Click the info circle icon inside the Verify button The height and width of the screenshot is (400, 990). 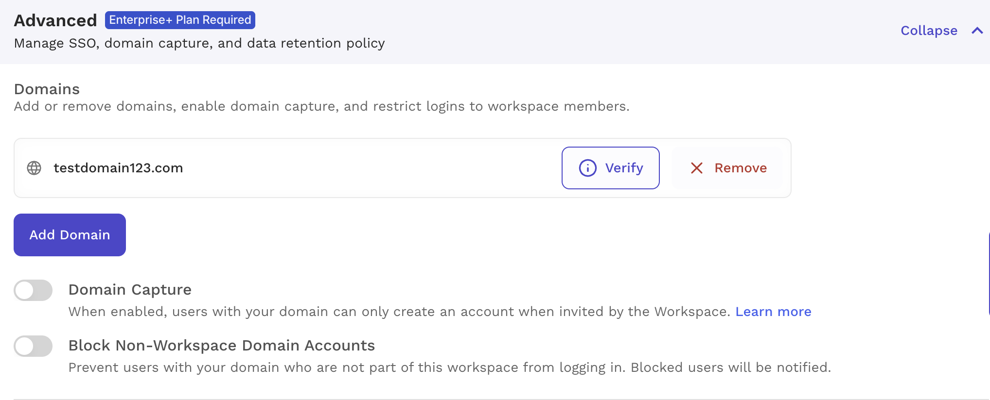point(587,168)
